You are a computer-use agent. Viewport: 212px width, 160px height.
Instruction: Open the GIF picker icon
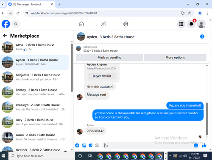click(x=97, y=145)
